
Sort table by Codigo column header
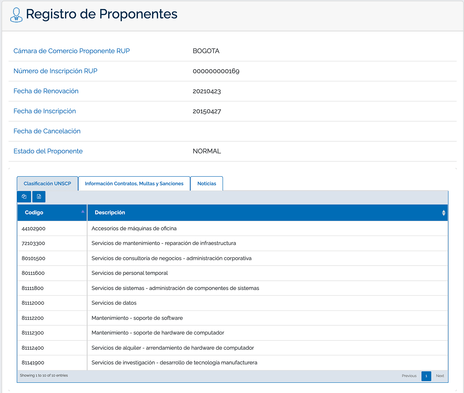pos(34,213)
